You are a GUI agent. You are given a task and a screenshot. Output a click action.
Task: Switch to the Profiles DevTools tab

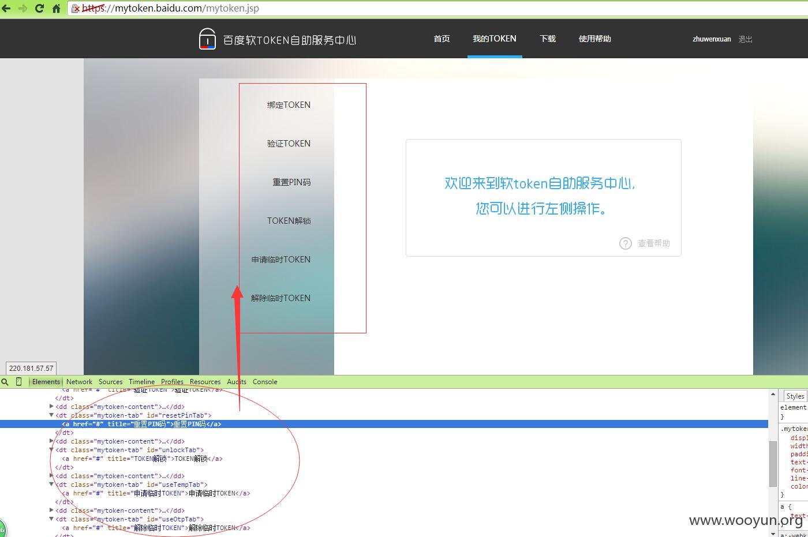172,382
